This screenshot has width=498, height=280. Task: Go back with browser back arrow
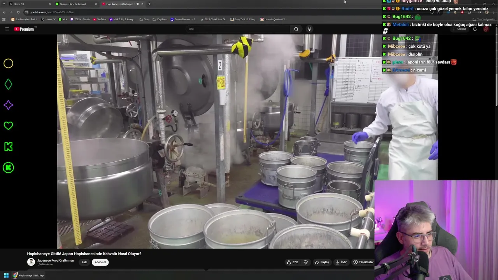(4, 12)
